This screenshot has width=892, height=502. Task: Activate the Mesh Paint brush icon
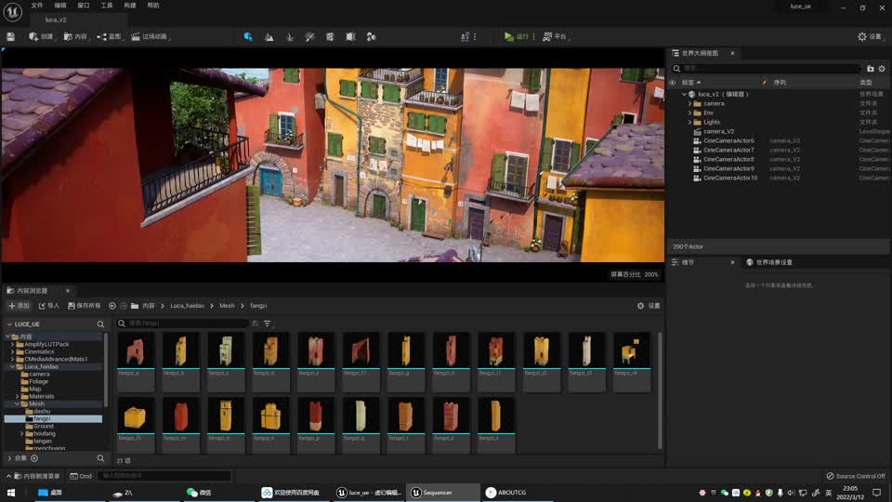[x=309, y=36]
